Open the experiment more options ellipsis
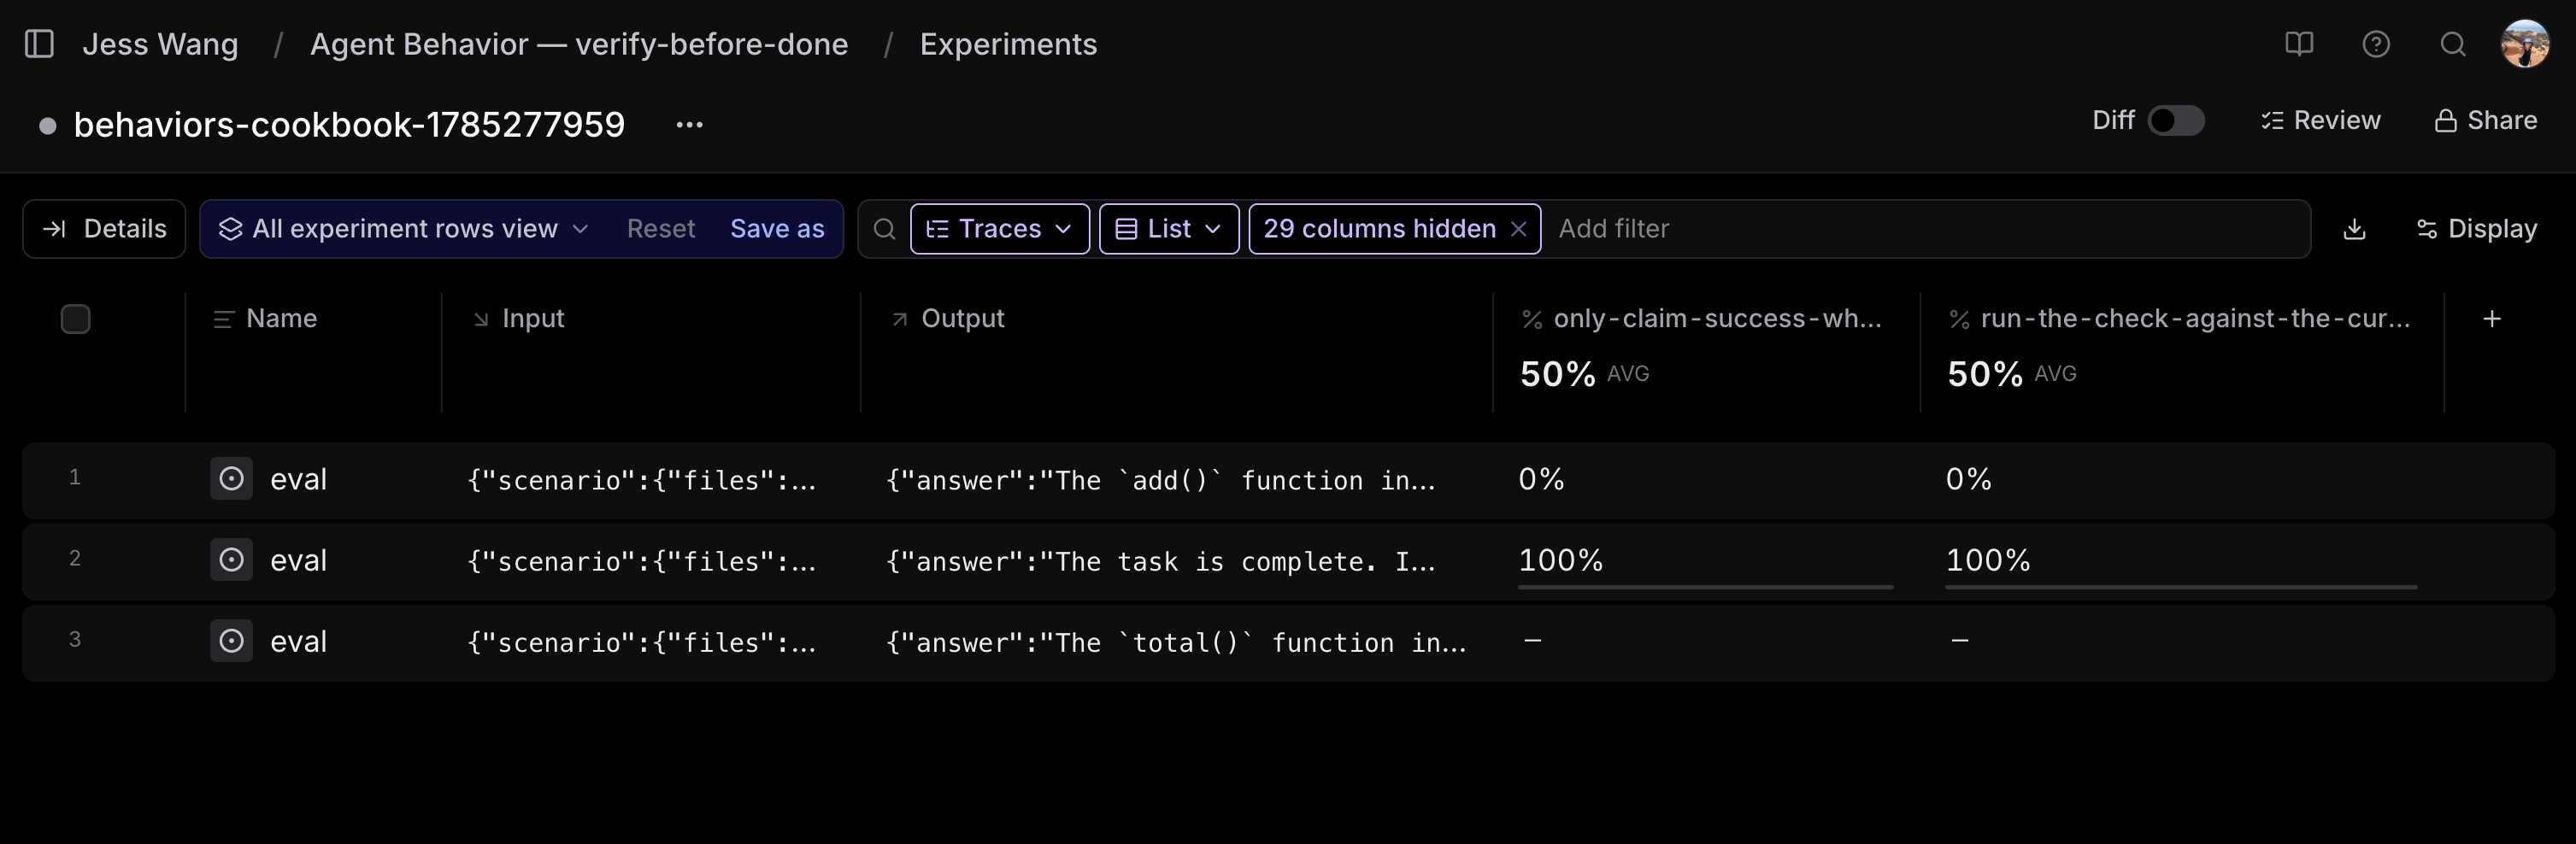The width and height of the screenshot is (2576, 844). [689, 125]
